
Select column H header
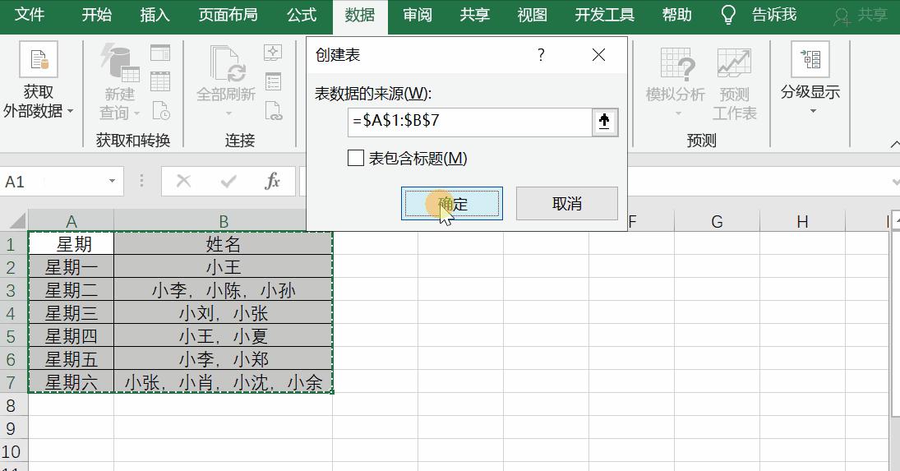point(802,221)
